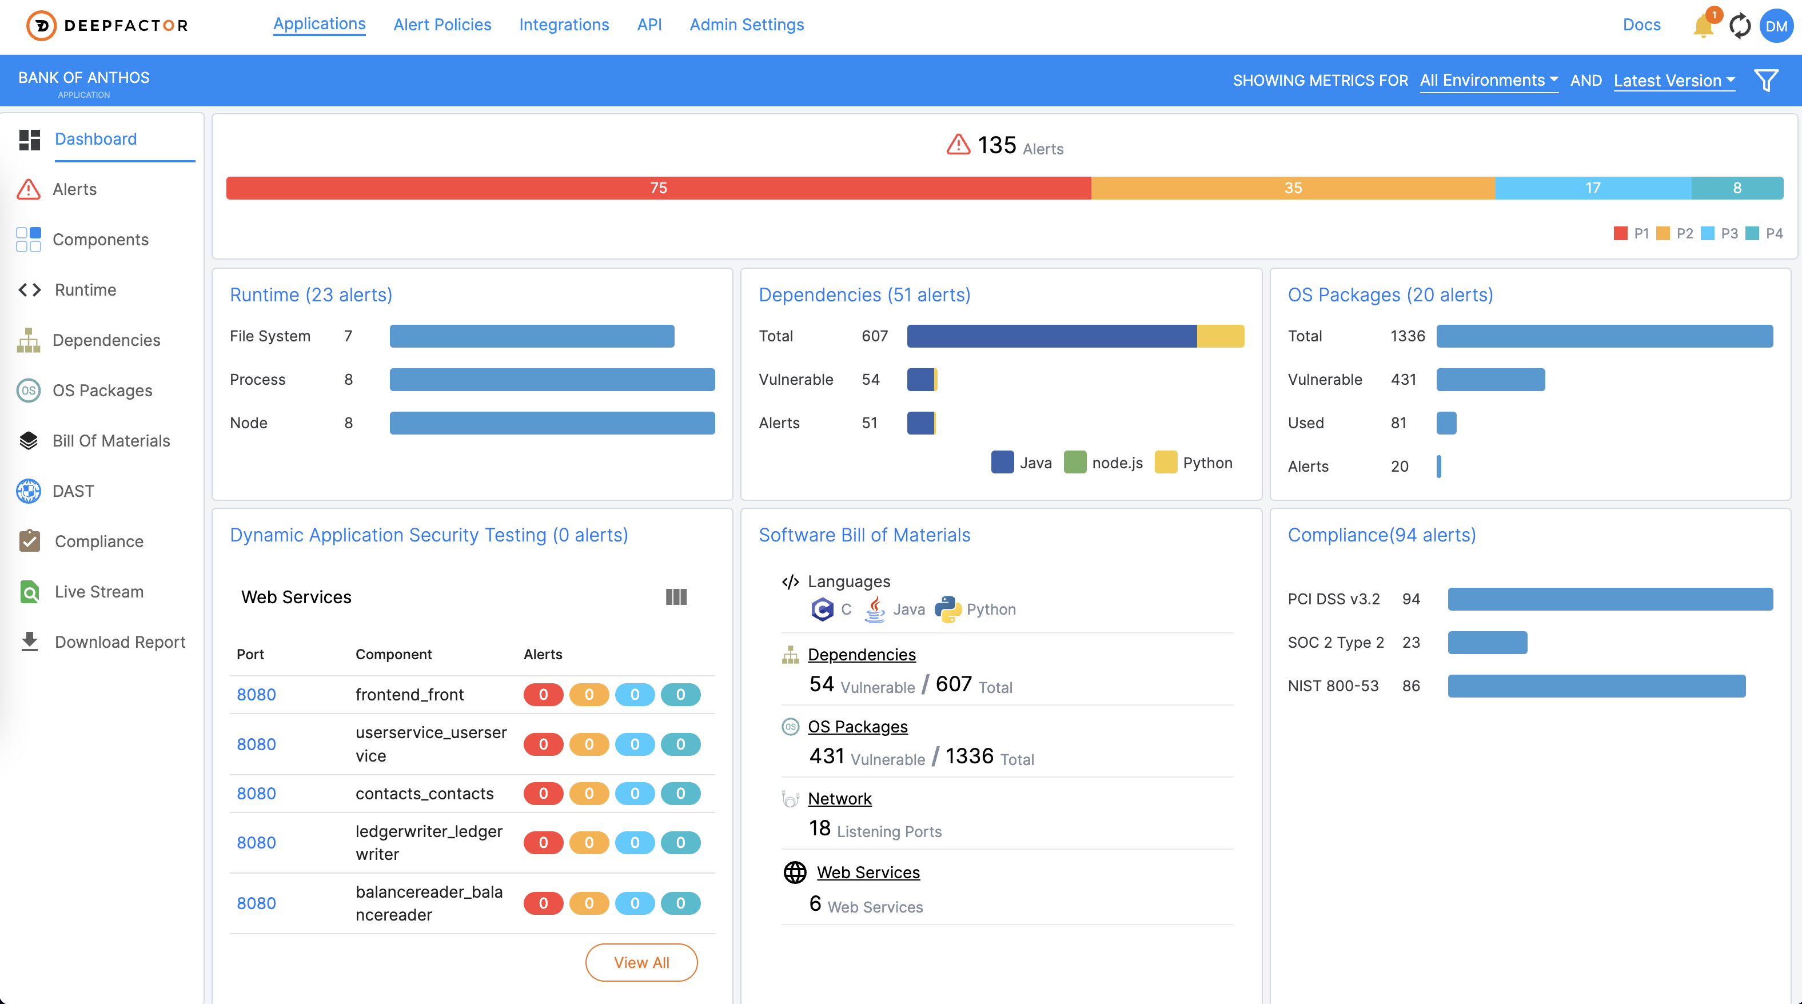Click the node.js legend swatch
Viewport: 1802px width, 1004px height.
pyautogui.click(x=1074, y=463)
